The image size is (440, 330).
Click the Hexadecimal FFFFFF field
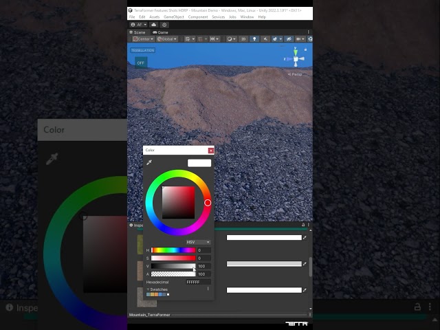(x=198, y=282)
